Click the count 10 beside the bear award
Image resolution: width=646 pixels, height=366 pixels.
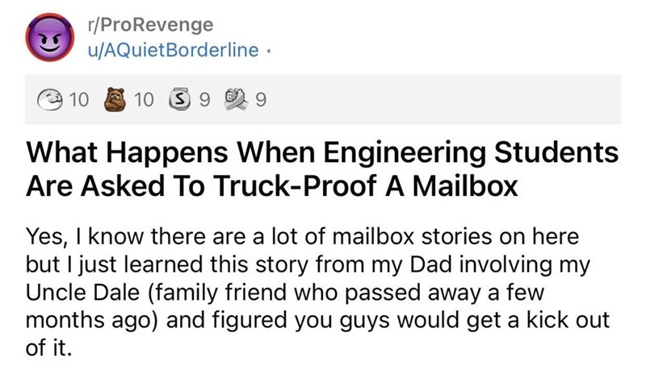coord(144,100)
